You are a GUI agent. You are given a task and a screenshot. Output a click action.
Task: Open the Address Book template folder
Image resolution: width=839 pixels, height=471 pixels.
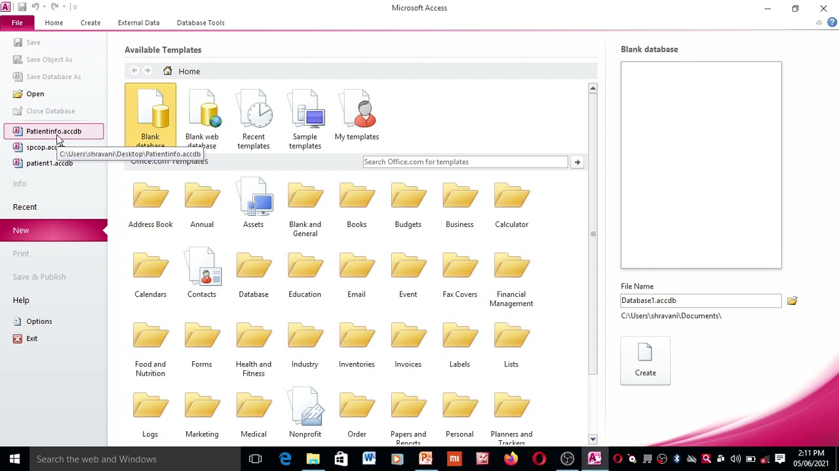point(150,205)
